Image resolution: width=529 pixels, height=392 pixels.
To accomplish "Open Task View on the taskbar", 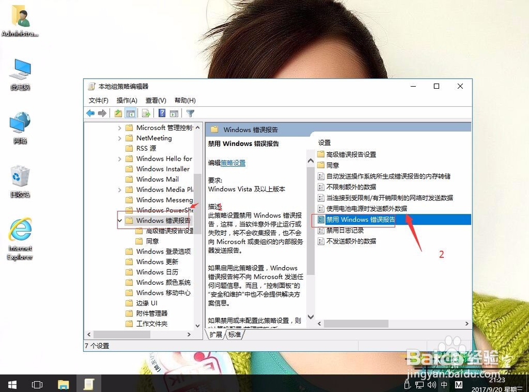I will point(37,384).
